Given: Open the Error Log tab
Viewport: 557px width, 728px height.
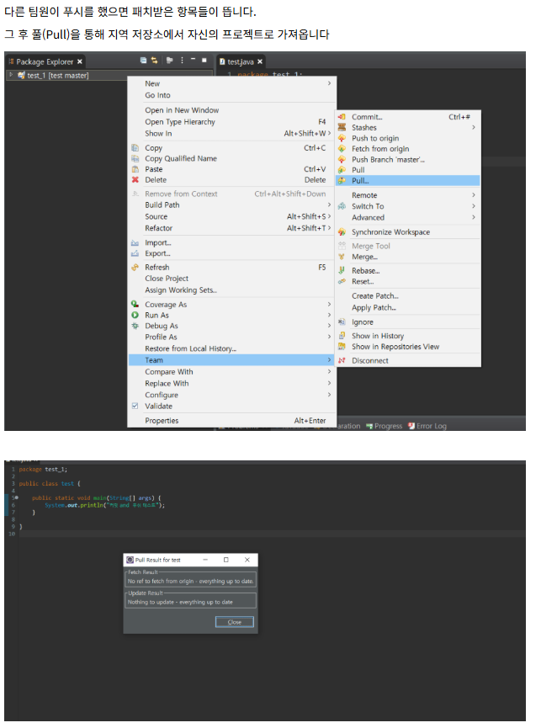Looking at the screenshot, I should [427, 426].
